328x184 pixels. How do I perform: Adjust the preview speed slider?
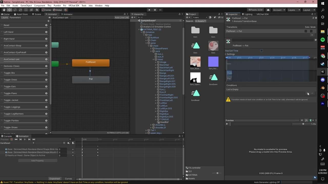pyautogui.click(x=303, y=124)
